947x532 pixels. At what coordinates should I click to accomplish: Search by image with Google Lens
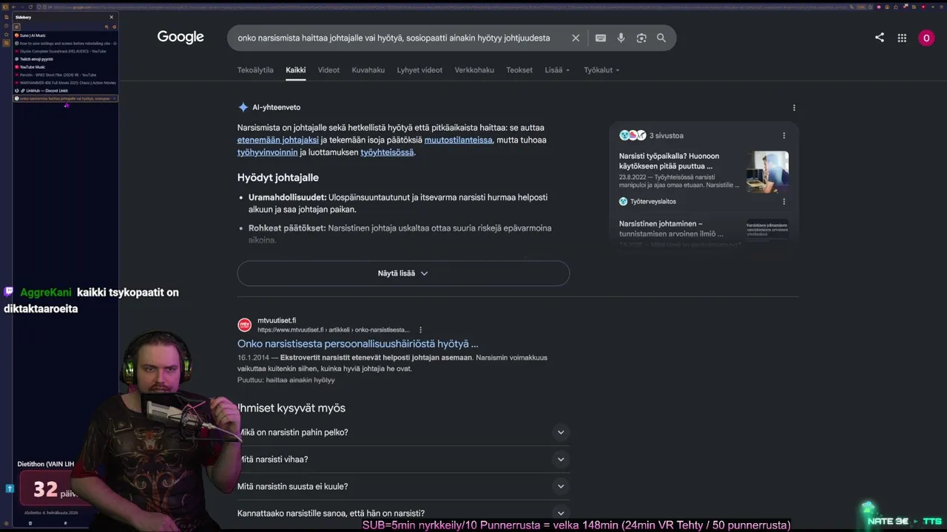pyautogui.click(x=641, y=38)
